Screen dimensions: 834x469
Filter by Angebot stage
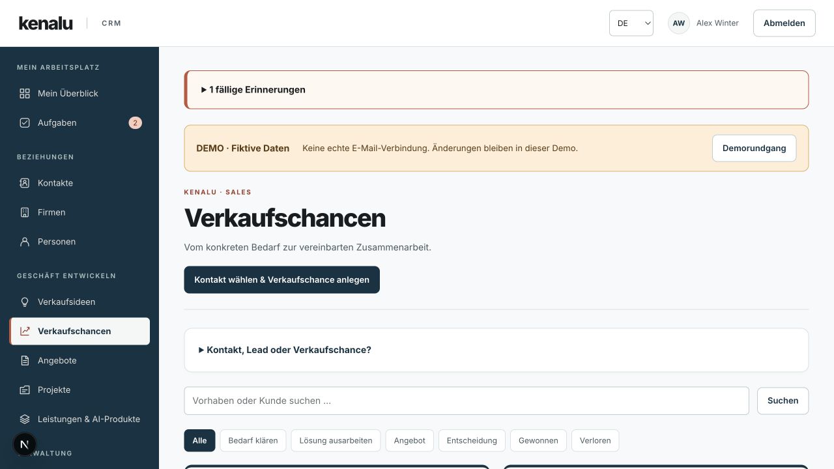pyautogui.click(x=409, y=440)
